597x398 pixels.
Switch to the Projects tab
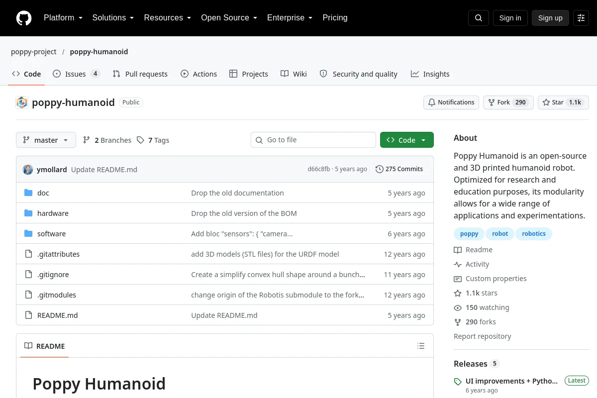click(249, 74)
